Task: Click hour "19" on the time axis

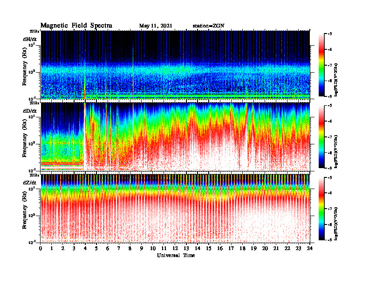Action: pos(253,249)
